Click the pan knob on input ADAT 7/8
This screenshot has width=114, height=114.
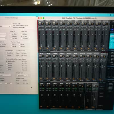104,24
